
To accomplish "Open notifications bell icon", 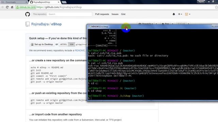I will click(x=174, y=14).
